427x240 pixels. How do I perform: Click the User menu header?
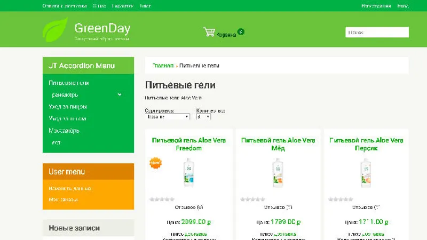(x=88, y=172)
